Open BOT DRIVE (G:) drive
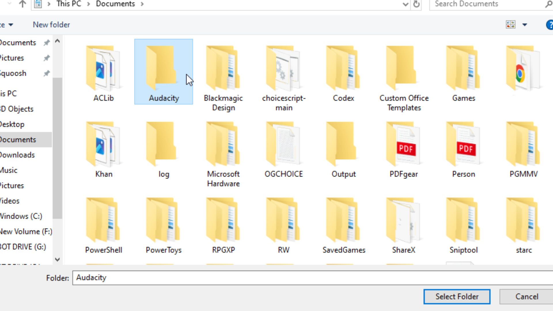Viewport: 553px width, 311px height. (23, 247)
